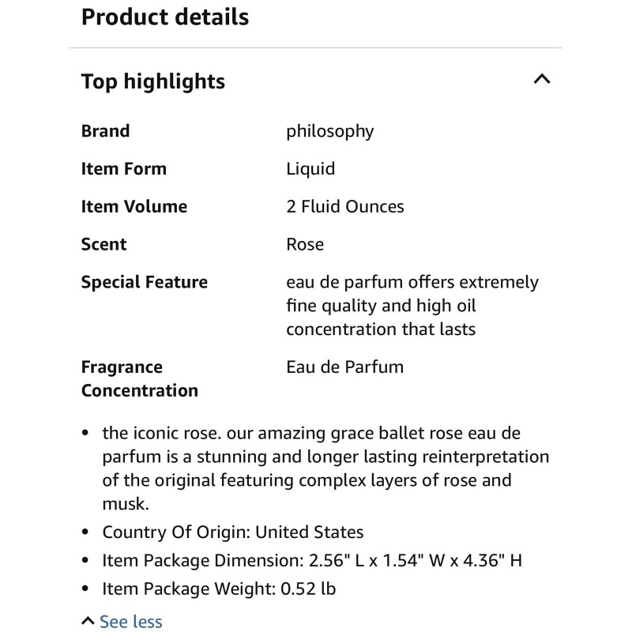Click the Top highlights heading
Screen dimensions: 632x632
tap(153, 81)
